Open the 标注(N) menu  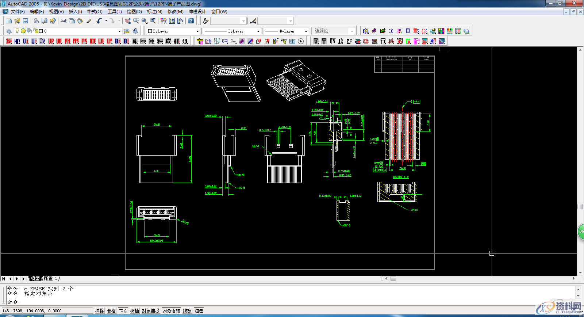click(154, 12)
